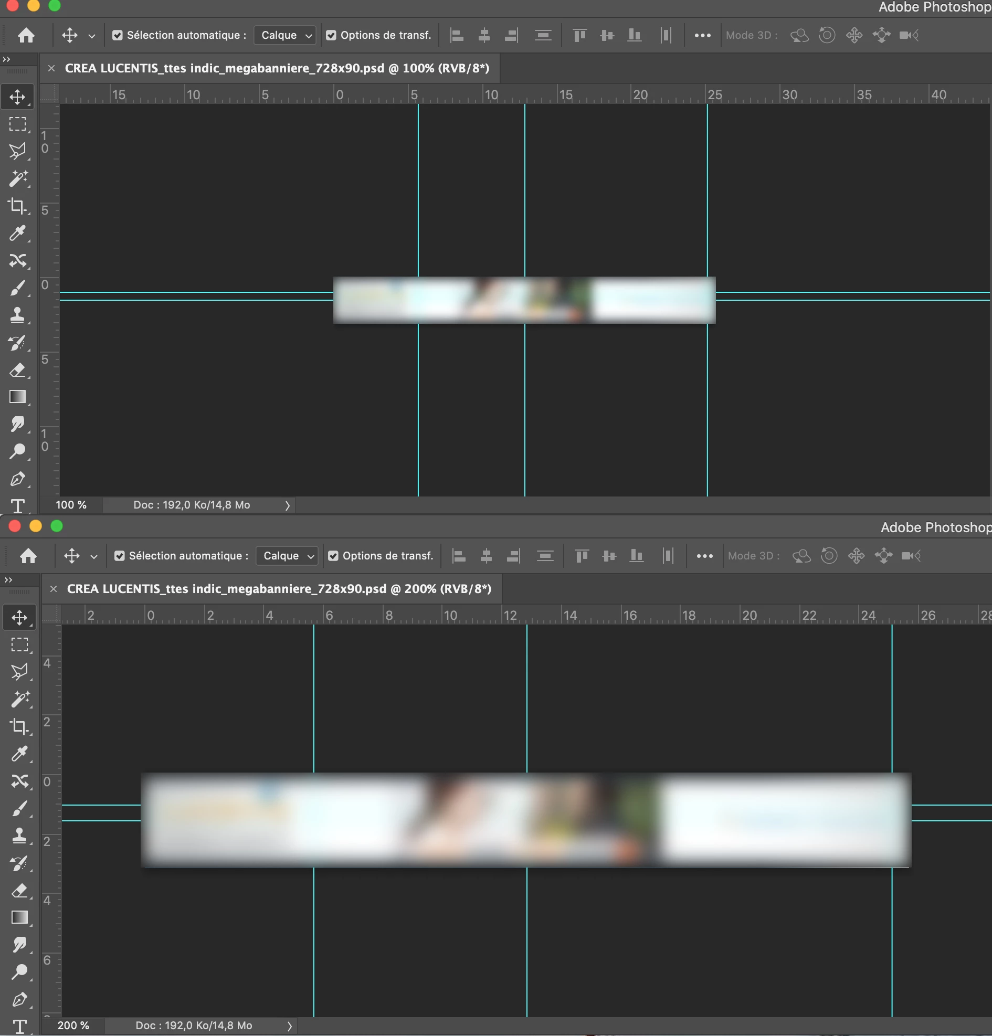Select the Eyedropper tool in top window

pyautogui.click(x=17, y=233)
